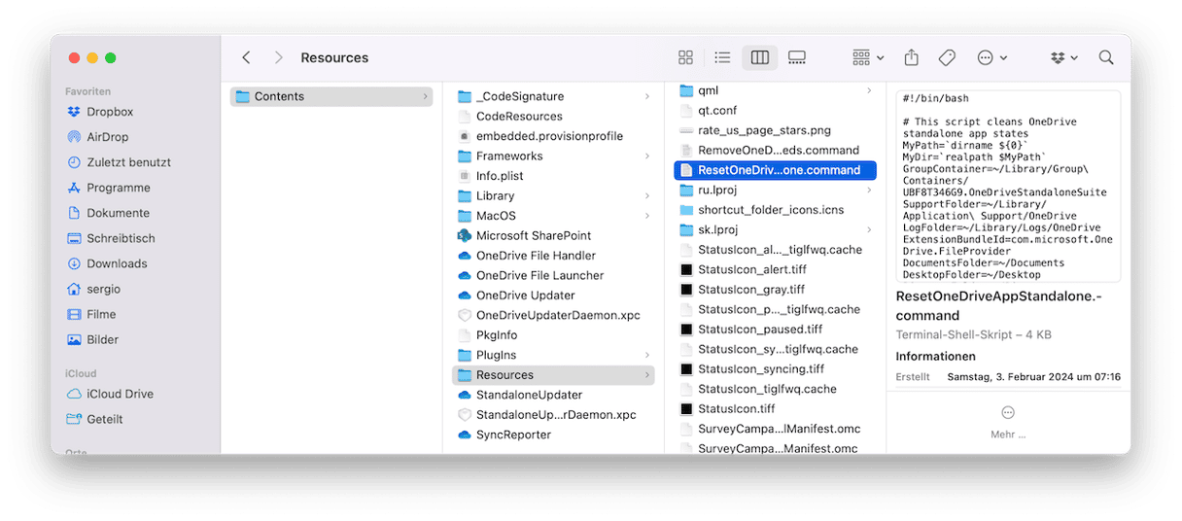Open Zuletzt benutzt in the sidebar
This screenshot has width=1182, height=521.
pyautogui.click(x=128, y=162)
